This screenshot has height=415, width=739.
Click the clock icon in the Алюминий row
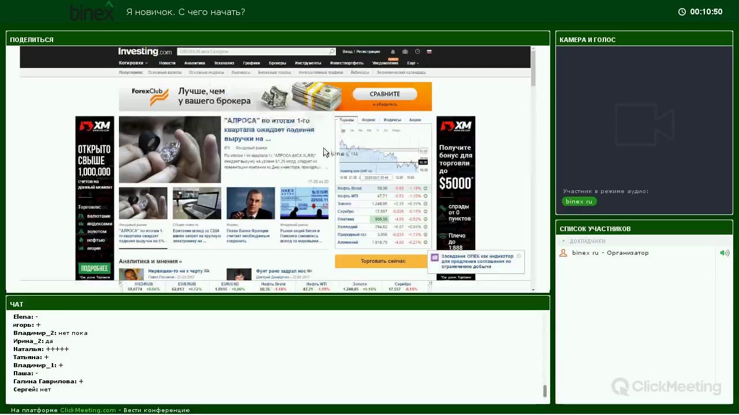click(x=426, y=242)
